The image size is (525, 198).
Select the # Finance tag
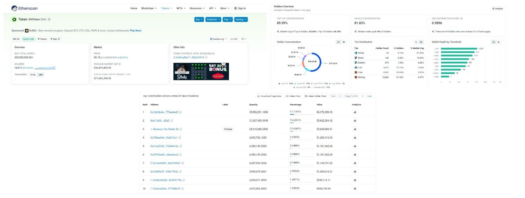coord(42,39)
